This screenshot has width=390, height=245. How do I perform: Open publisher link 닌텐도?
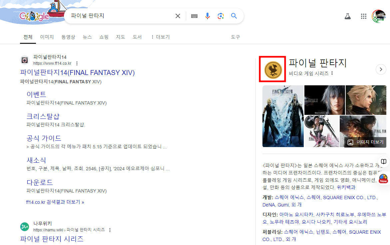coord(323,232)
